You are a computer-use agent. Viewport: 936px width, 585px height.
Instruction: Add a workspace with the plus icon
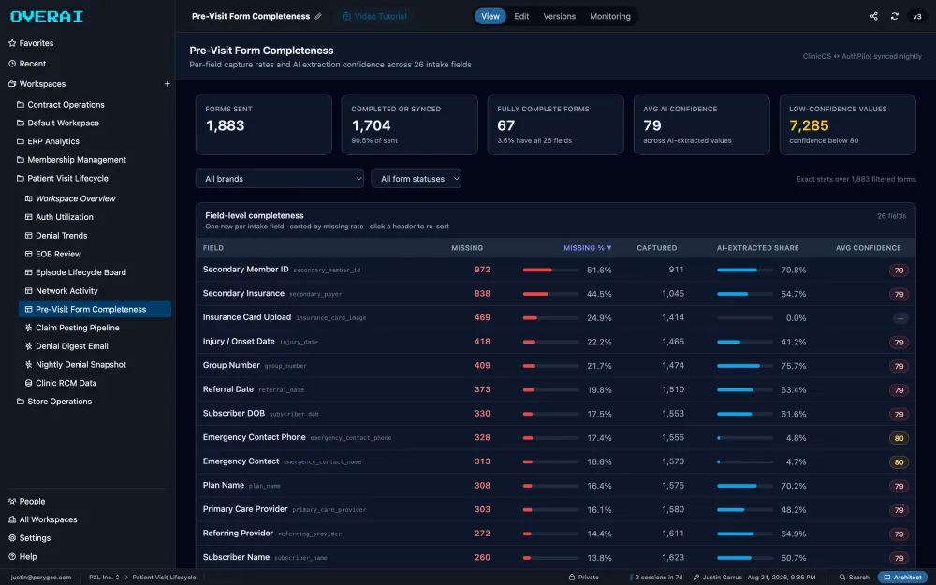pyautogui.click(x=168, y=84)
